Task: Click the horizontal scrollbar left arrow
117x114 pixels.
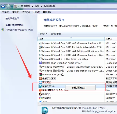Action: click(x=39, y=104)
